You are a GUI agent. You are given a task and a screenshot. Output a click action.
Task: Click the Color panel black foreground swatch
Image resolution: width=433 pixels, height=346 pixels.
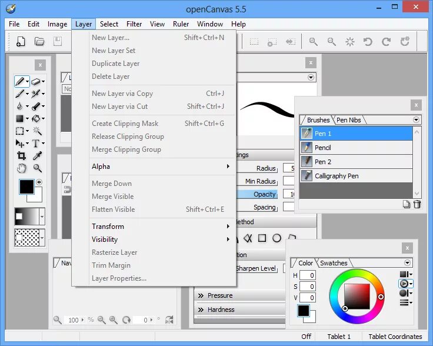coord(303,311)
